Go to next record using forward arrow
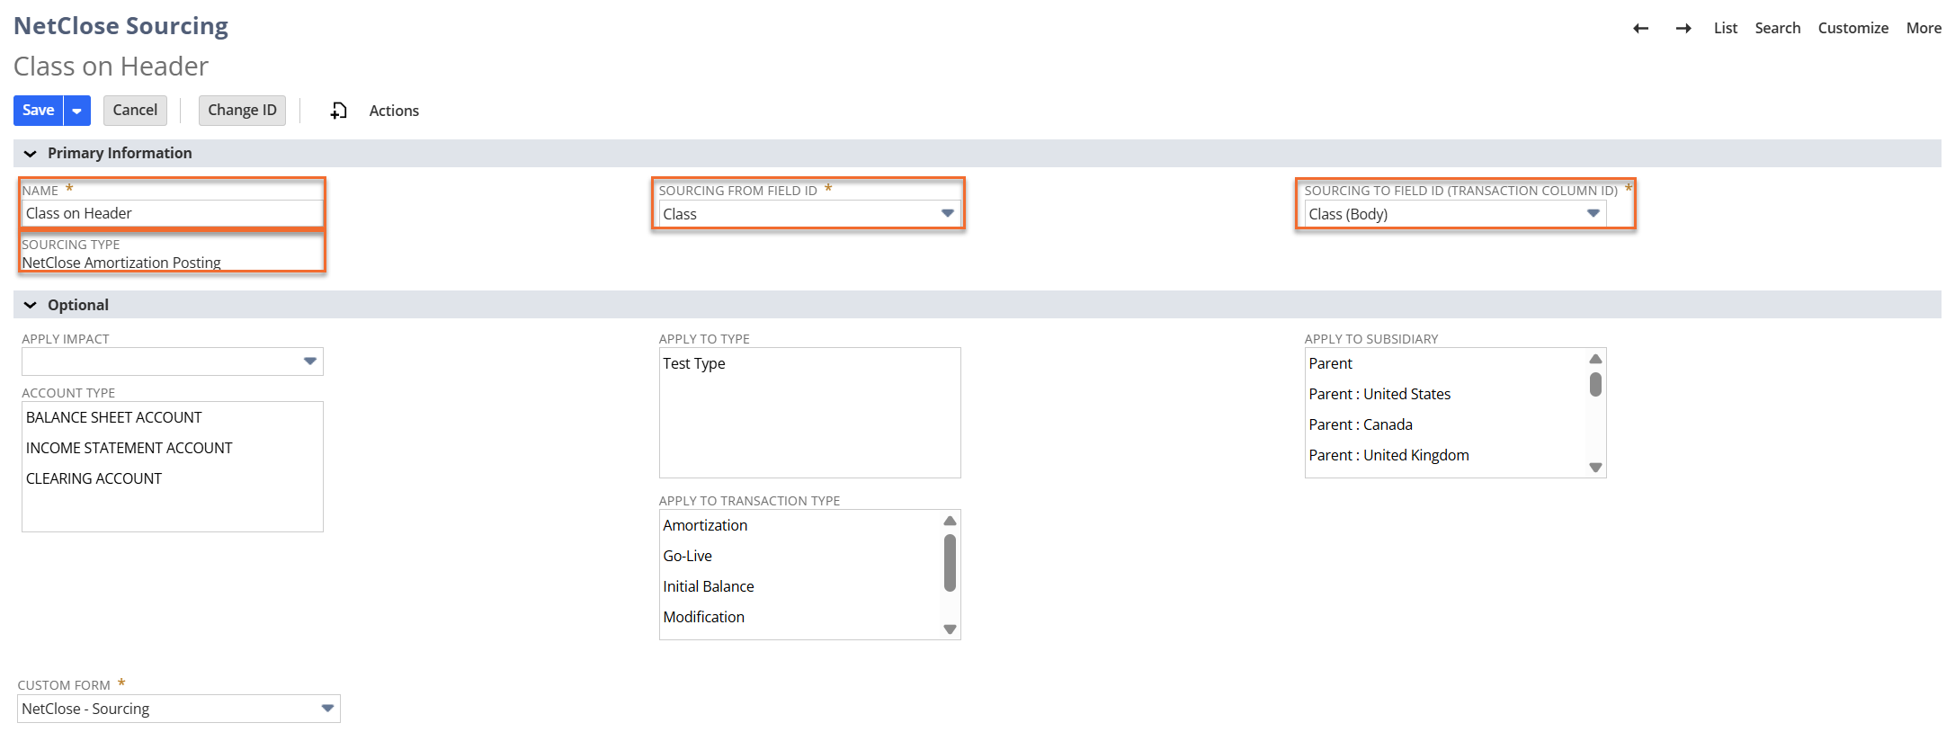This screenshot has height=732, width=1955. coord(1683,29)
